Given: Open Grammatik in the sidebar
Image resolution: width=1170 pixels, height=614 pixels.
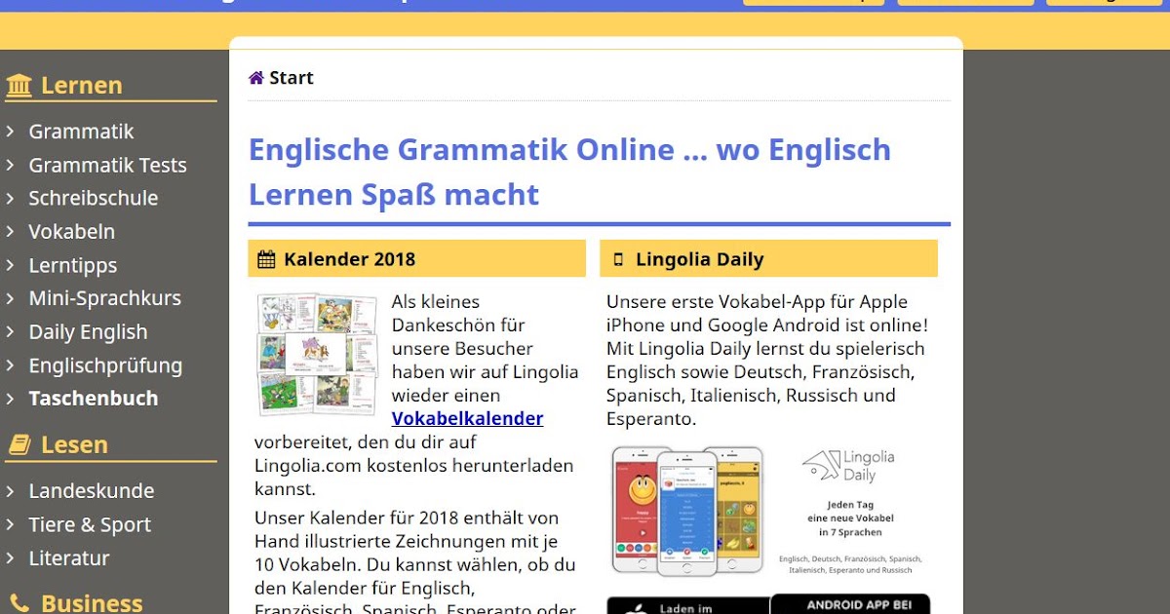Looking at the screenshot, I should pos(81,132).
